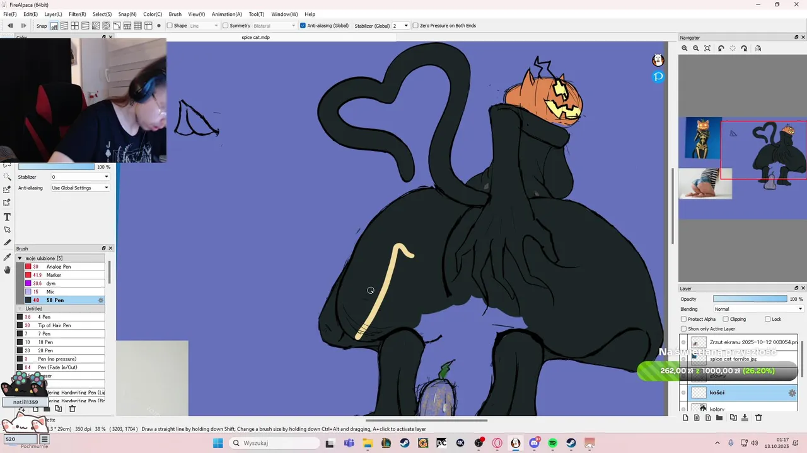This screenshot has height=453, width=807.
Task: Select the Operation arrow tool
Action: tap(7, 230)
